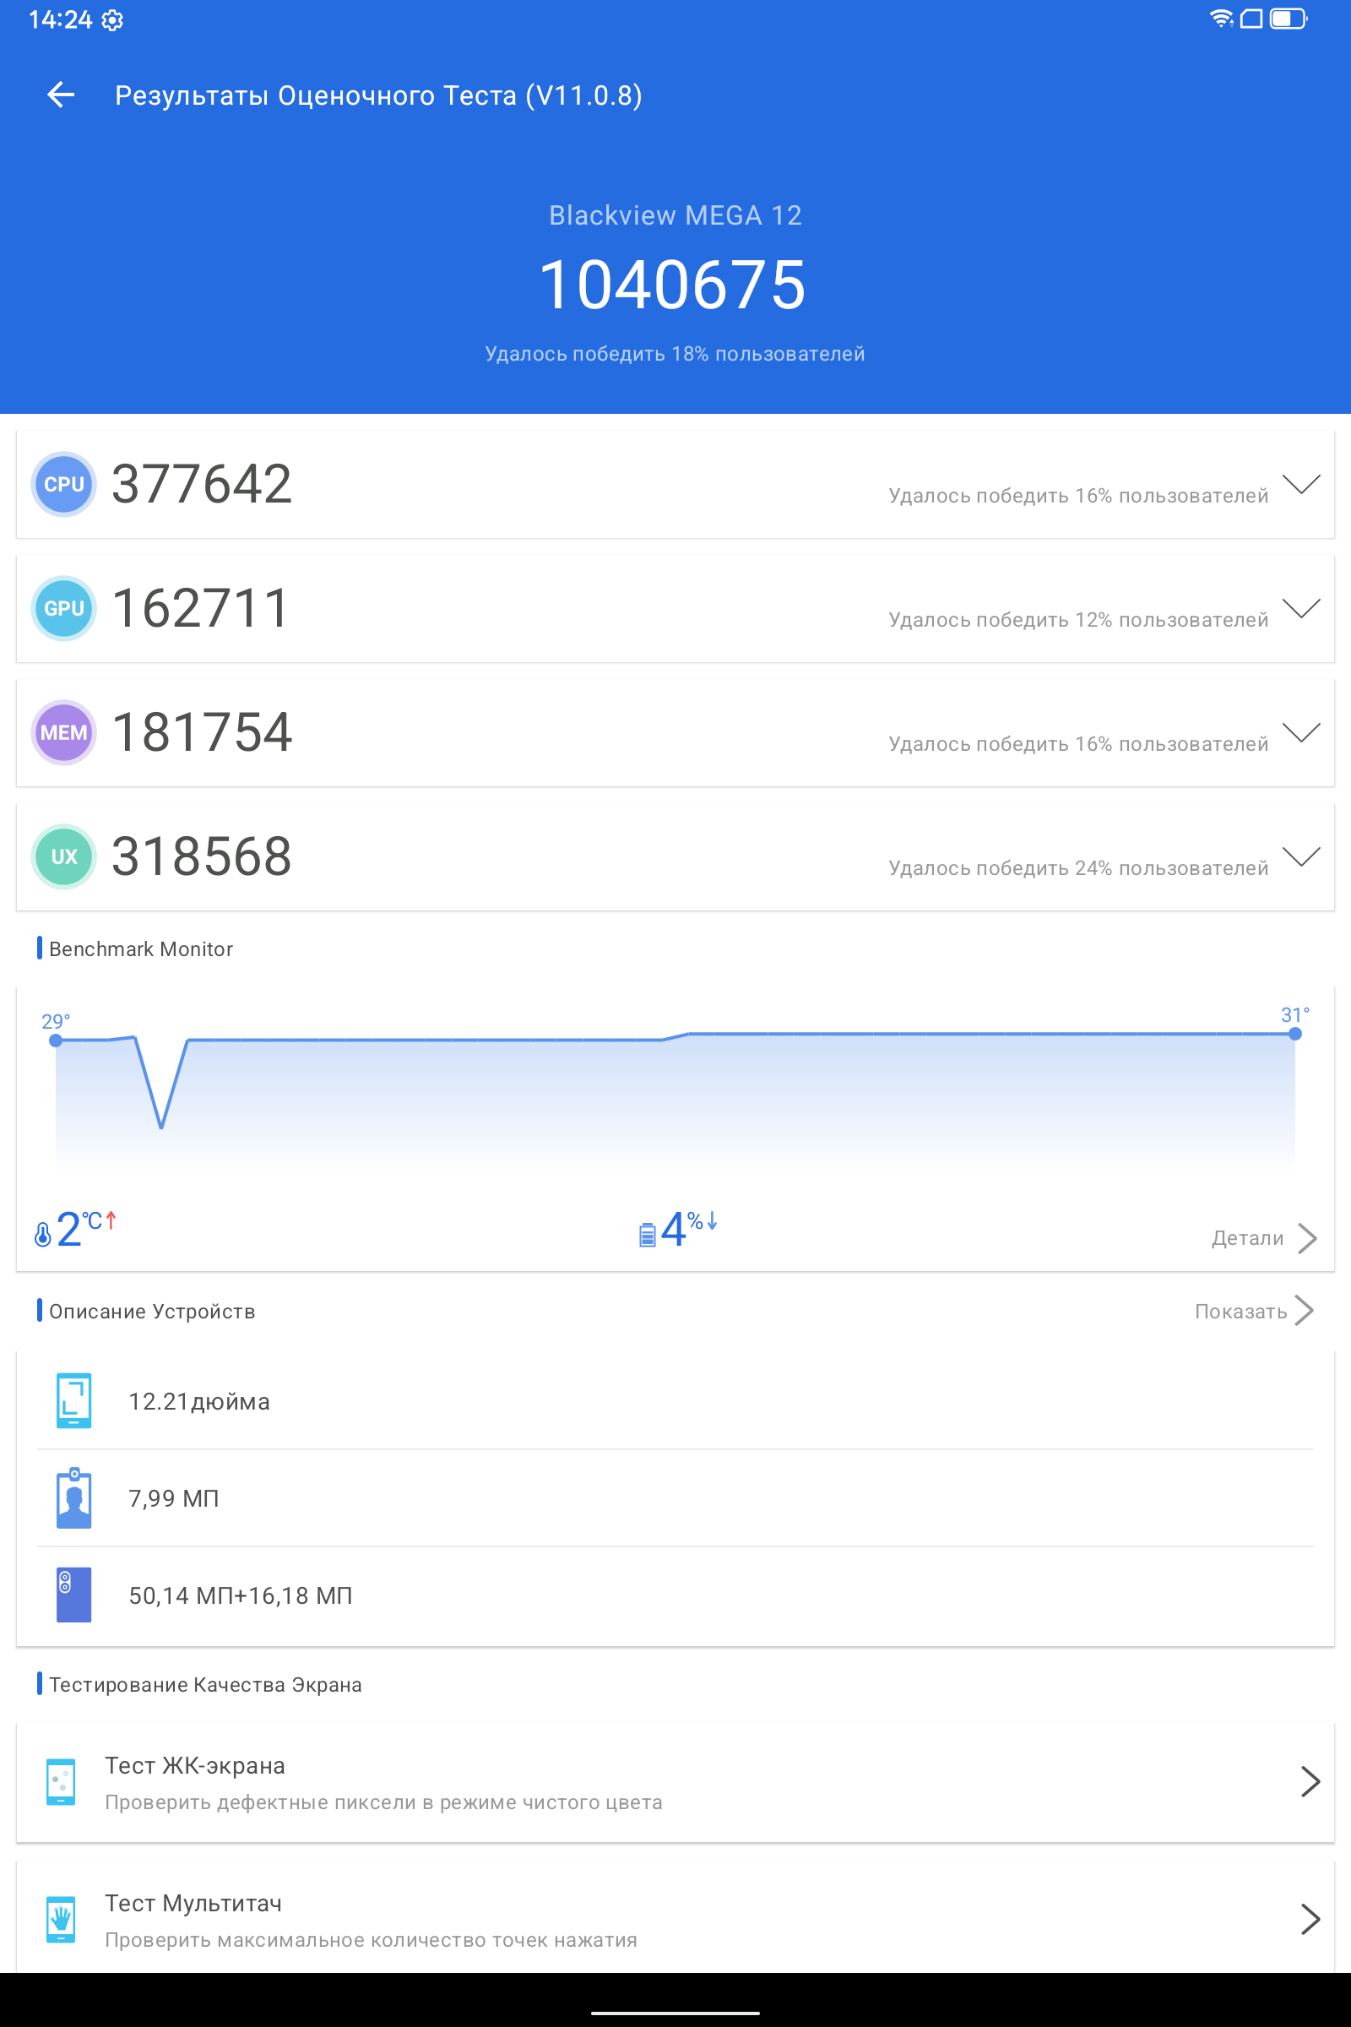Tap the SIM card status icon
Image resolution: width=1351 pixels, height=2027 pixels.
coord(1251,19)
